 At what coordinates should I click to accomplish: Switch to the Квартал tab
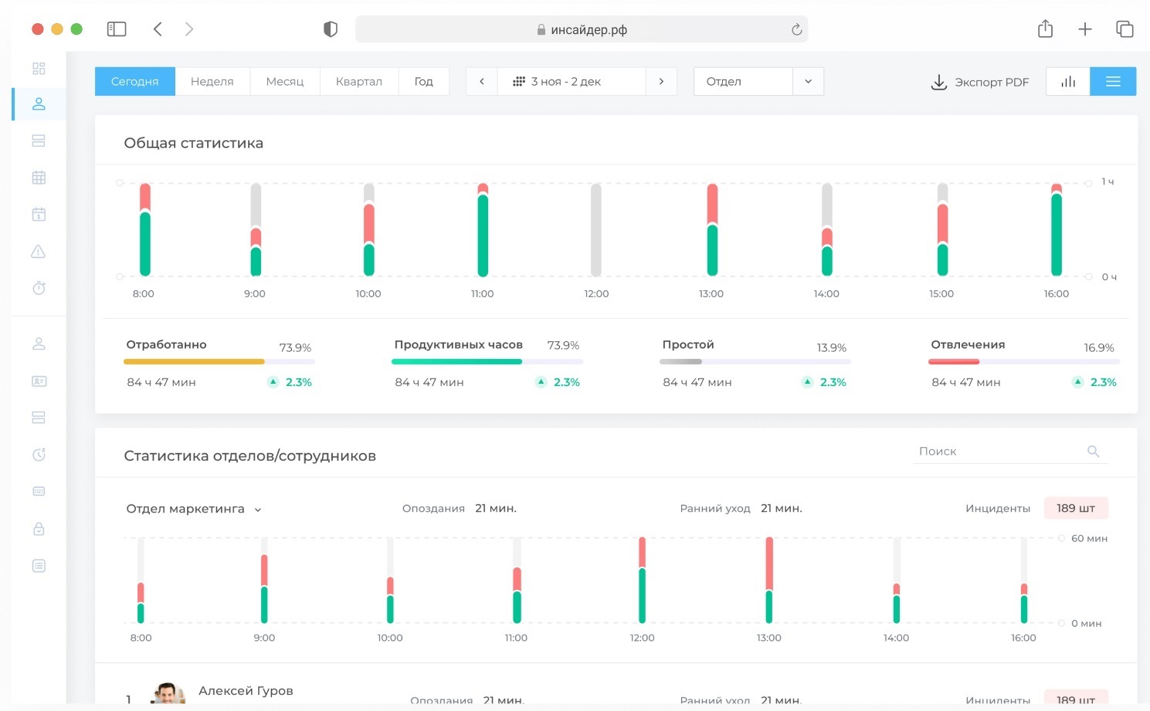pyautogui.click(x=358, y=82)
